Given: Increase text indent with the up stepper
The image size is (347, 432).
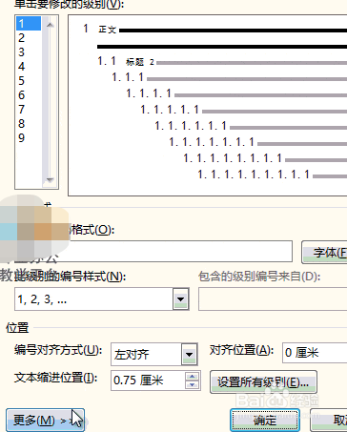Looking at the screenshot, I should pyautogui.click(x=192, y=377).
